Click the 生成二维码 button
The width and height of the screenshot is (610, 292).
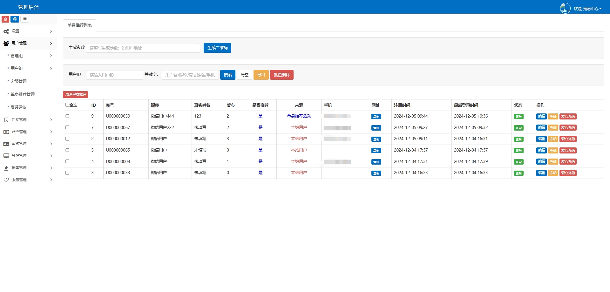click(217, 48)
